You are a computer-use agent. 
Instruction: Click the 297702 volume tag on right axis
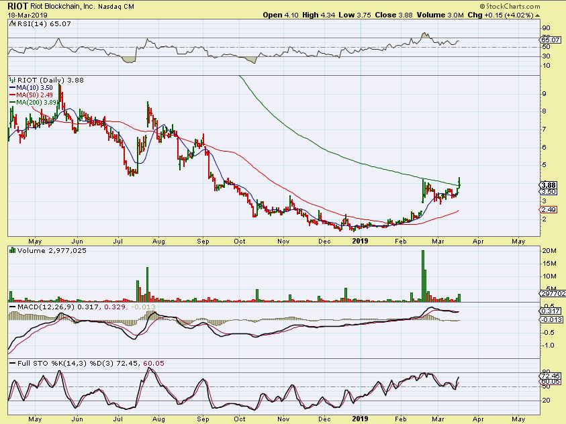point(553,294)
